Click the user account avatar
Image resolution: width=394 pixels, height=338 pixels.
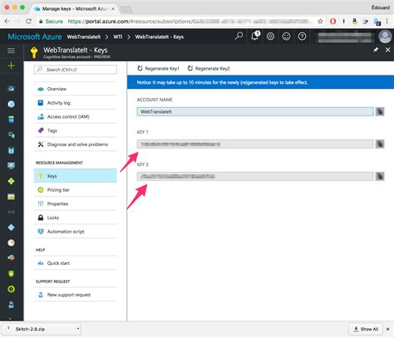(385, 37)
